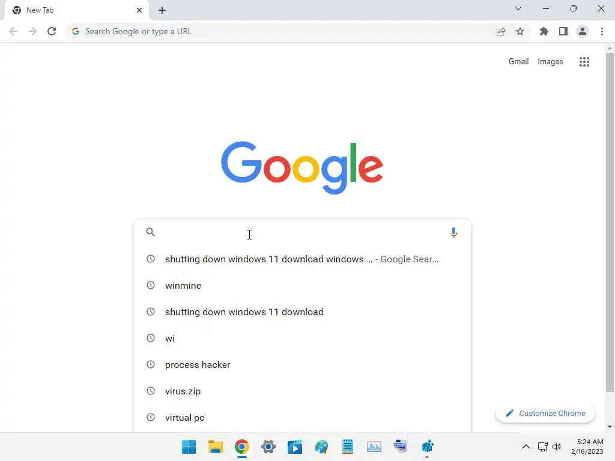Bookmark this tab with the star
This screenshot has width=615, height=461.
[x=520, y=31]
